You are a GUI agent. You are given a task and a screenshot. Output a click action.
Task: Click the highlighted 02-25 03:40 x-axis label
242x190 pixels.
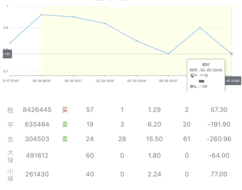click(232, 81)
